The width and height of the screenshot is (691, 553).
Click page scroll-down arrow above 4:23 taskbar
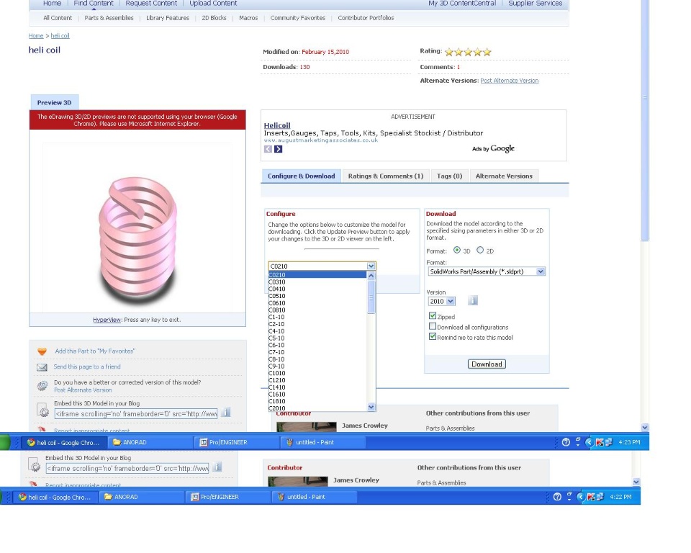pyautogui.click(x=645, y=427)
